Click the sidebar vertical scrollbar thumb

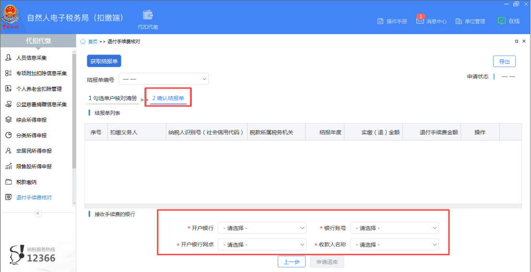click(74, 111)
